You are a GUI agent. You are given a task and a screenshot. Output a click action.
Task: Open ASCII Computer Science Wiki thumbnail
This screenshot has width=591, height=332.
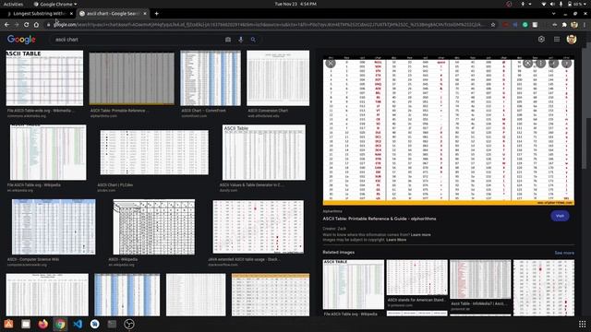(54, 227)
